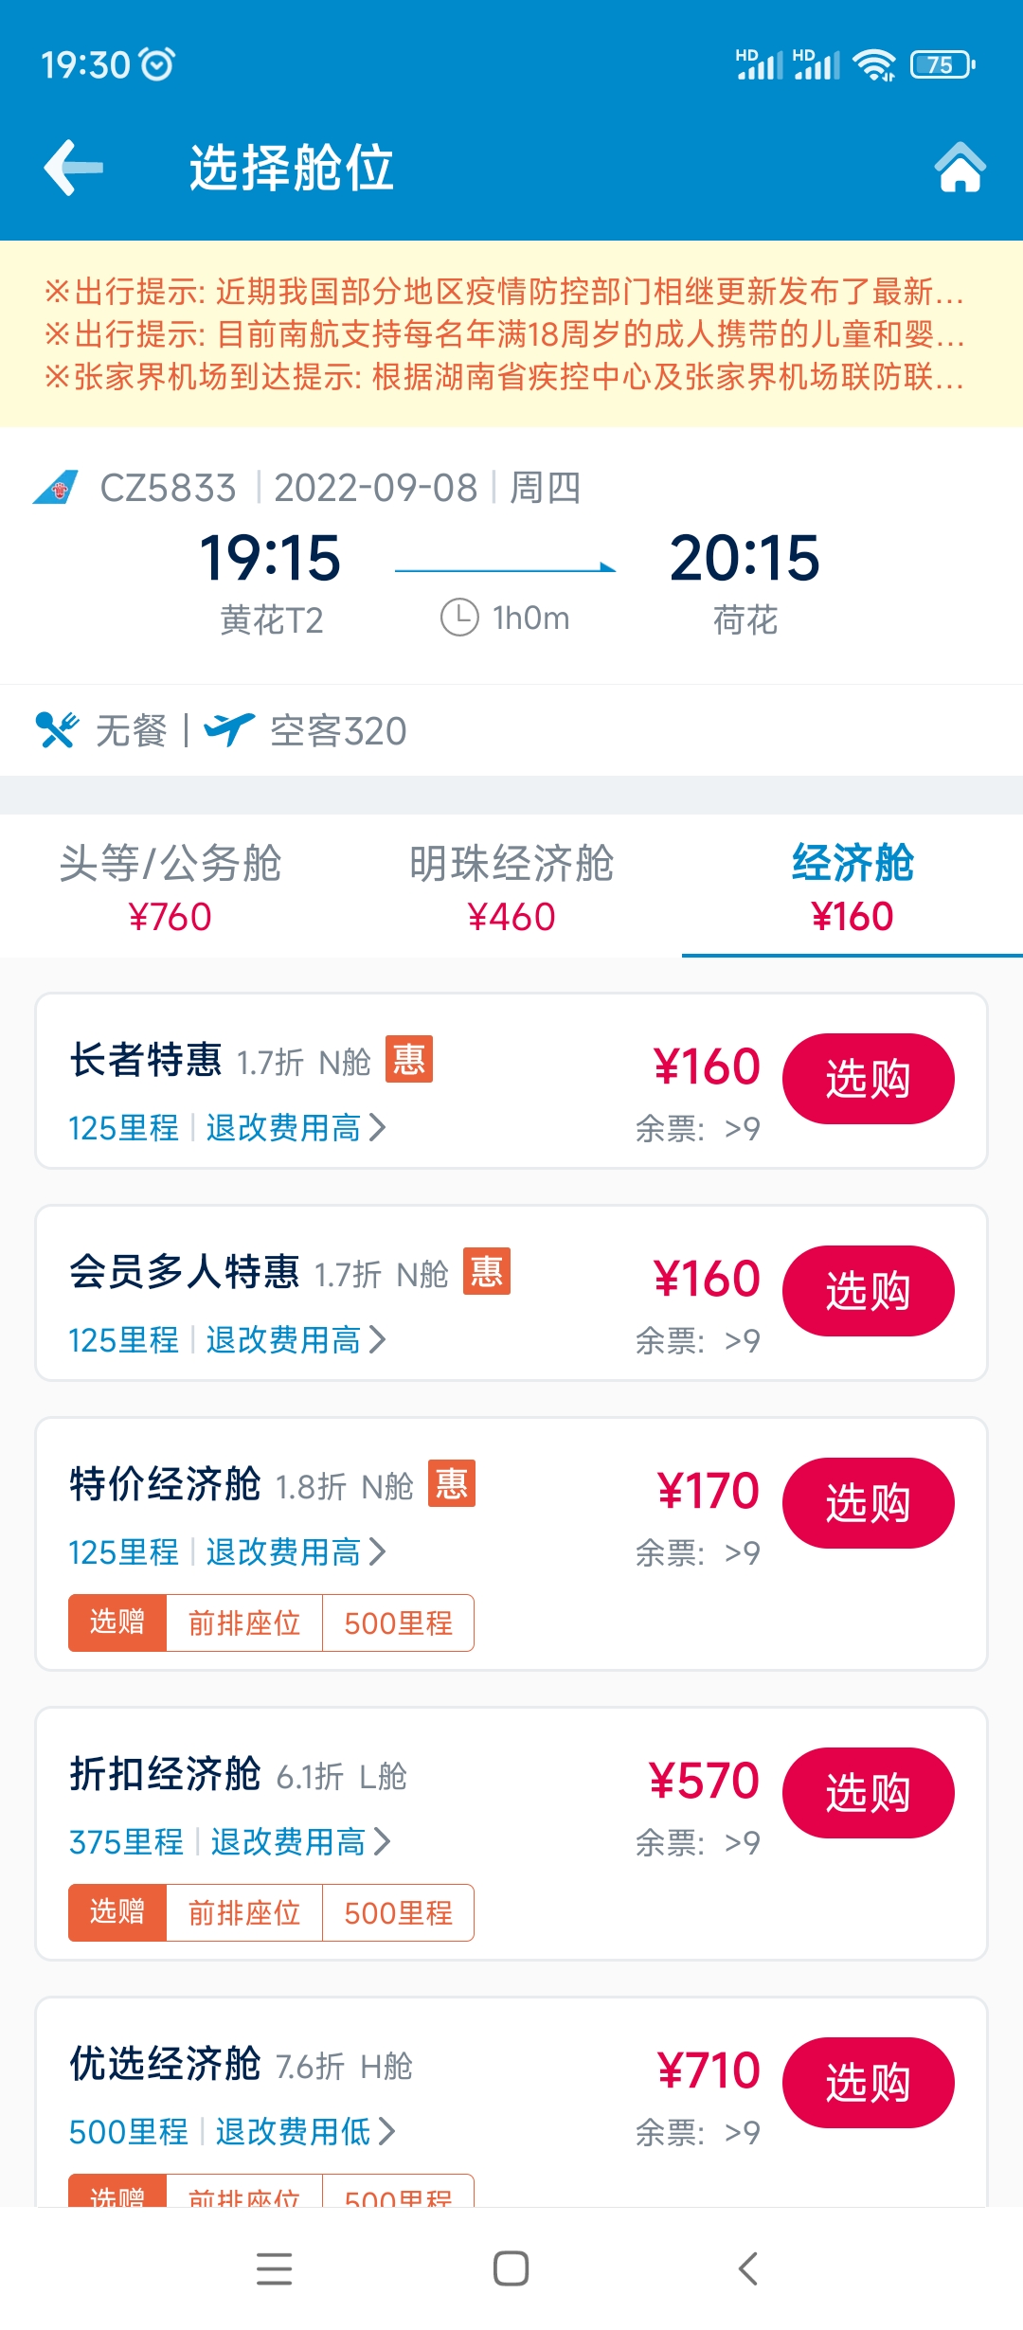Tap 选购 for ¥570 折扣经济舱
1023x2330 pixels.
(868, 1793)
